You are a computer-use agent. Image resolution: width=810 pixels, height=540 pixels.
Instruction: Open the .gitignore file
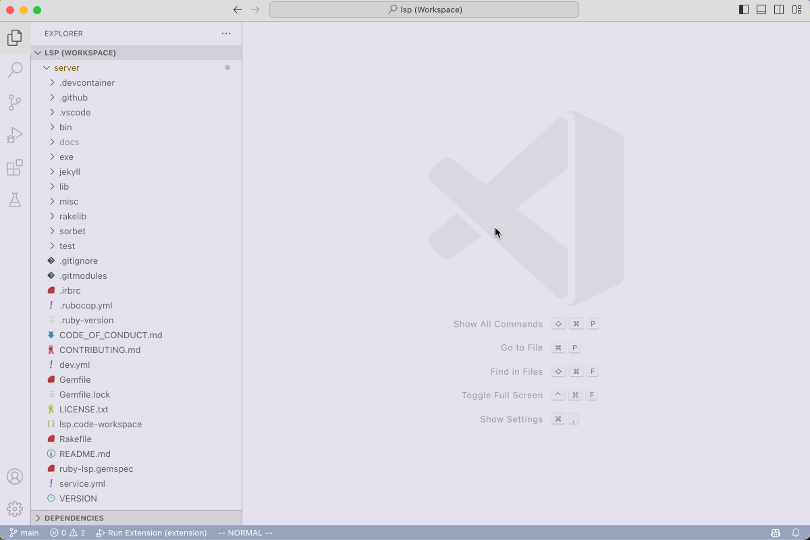click(x=136, y=261)
